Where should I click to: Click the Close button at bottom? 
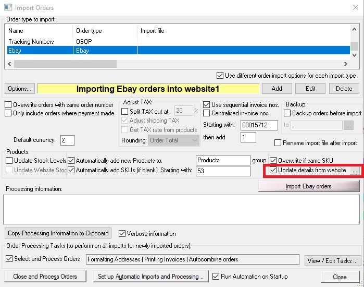[x=340, y=277]
